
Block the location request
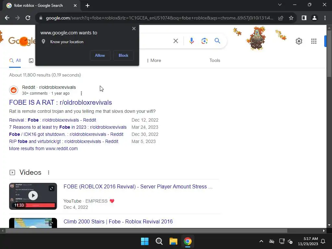point(124,55)
